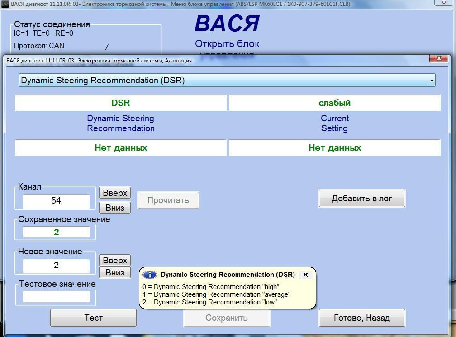This screenshot has width=456, height=337.
Task: Click the Тест button
Action: coord(93,318)
